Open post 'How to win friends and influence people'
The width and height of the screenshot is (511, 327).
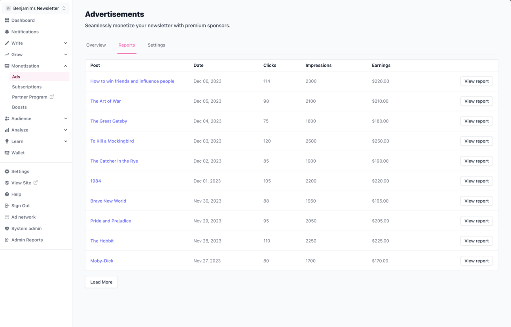pos(132,81)
